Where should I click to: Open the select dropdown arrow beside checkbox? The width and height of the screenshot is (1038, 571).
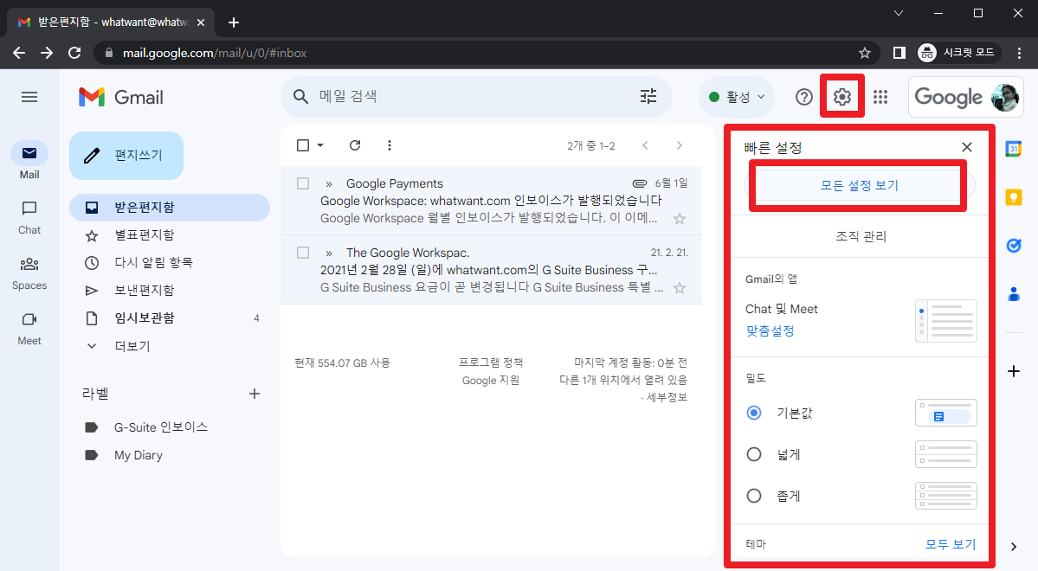(x=320, y=144)
